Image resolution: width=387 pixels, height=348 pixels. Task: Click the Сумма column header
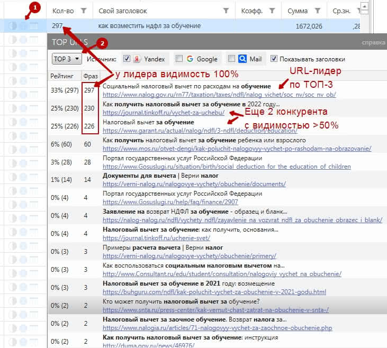(298, 11)
